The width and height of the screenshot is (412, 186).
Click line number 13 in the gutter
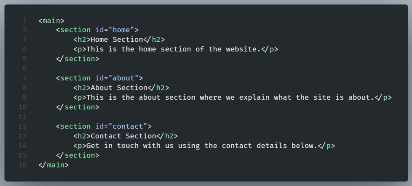[x=23, y=136]
